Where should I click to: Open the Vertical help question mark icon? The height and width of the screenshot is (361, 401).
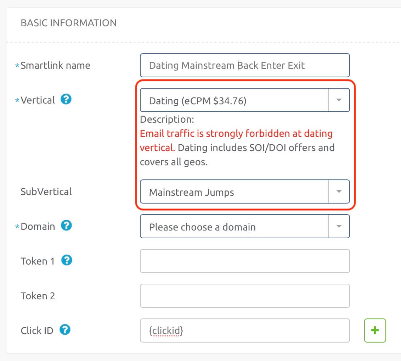point(66,99)
